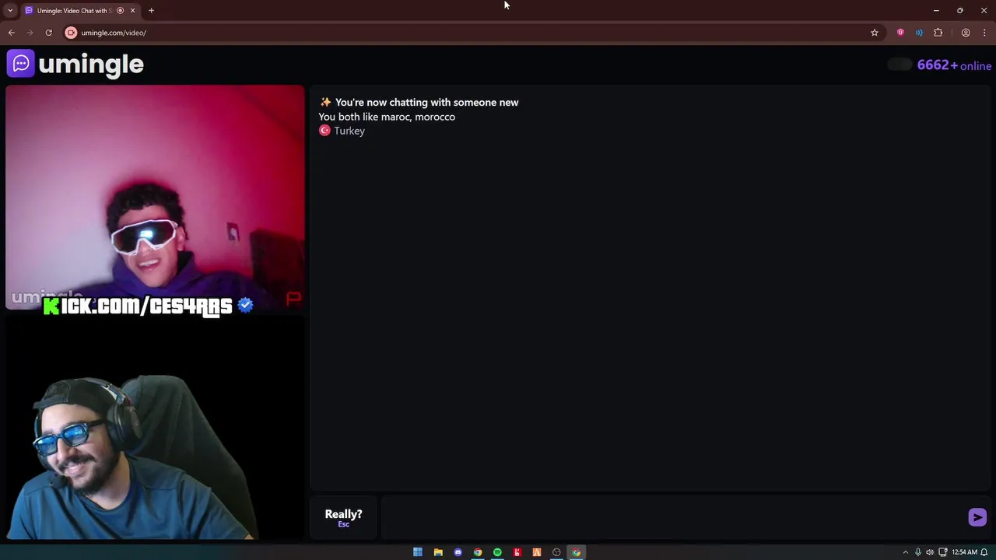Click the Turkey flag icon

click(324, 131)
